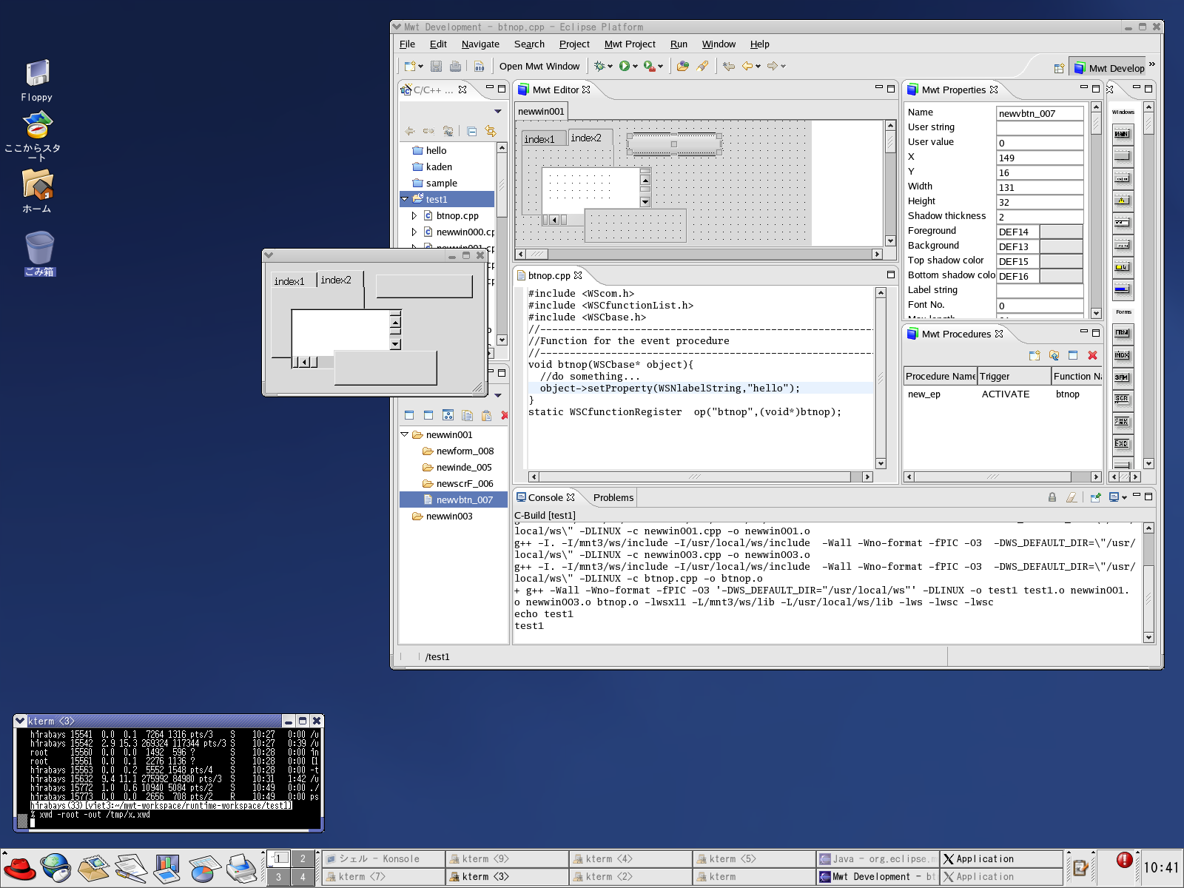Open the run configuration dropdown arrow

click(635, 67)
